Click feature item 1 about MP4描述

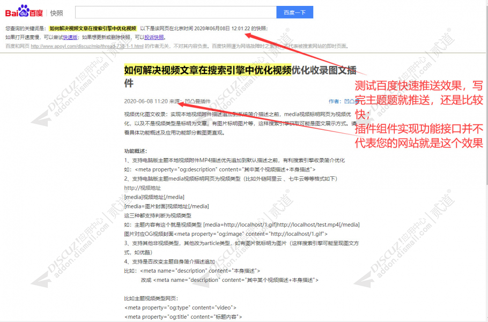(x=234, y=160)
